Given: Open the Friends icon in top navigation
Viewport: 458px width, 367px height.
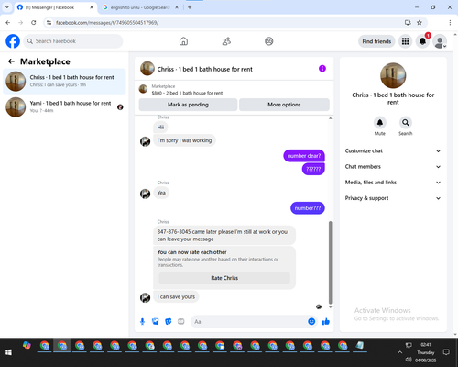Looking at the screenshot, I should (226, 41).
